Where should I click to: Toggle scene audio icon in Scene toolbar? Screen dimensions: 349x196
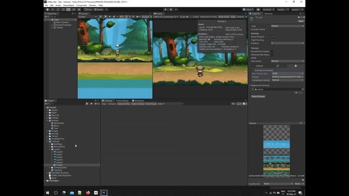110,17
